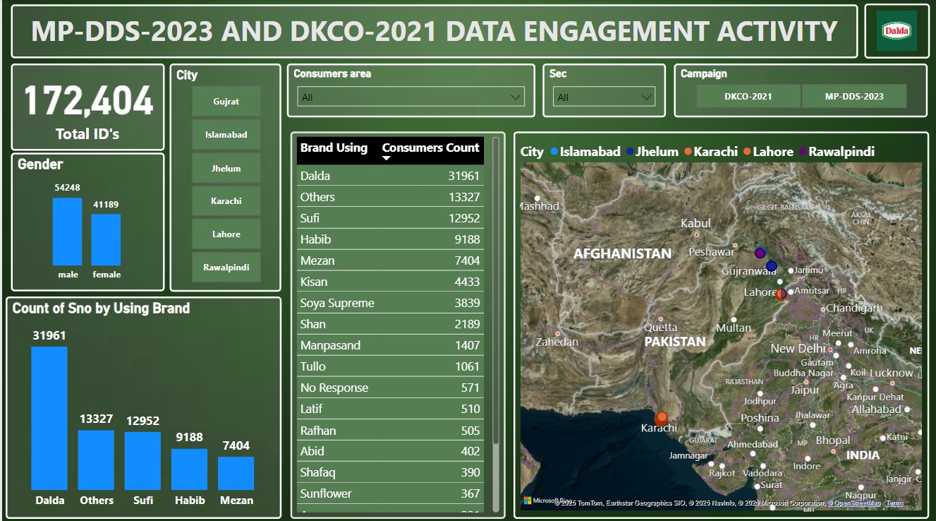Toggle the MP-DDS-2023 campaign filter

point(853,96)
